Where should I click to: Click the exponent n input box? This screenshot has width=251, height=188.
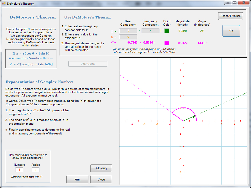coord(128,37)
